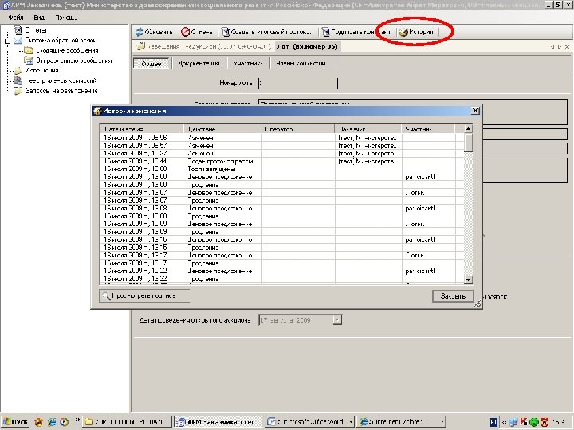574x430 pixels.
Task: Open Входящие сообщения folder in the tree
Action: pos(61,50)
